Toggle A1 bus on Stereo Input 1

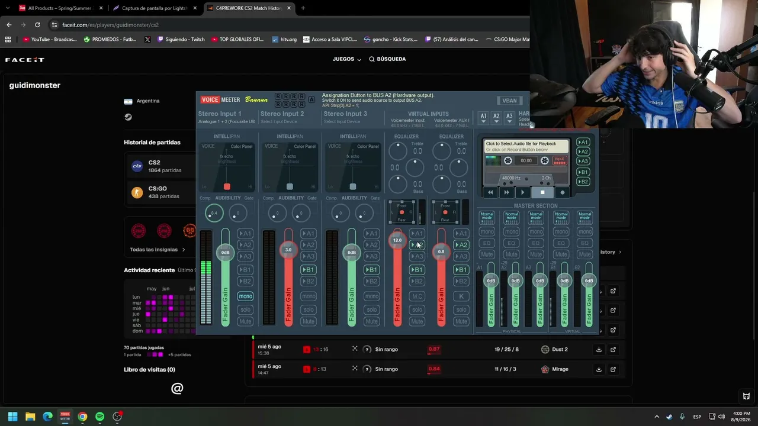tap(245, 234)
